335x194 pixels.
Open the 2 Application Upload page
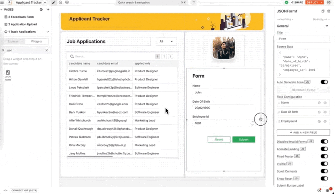tap(22, 24)
